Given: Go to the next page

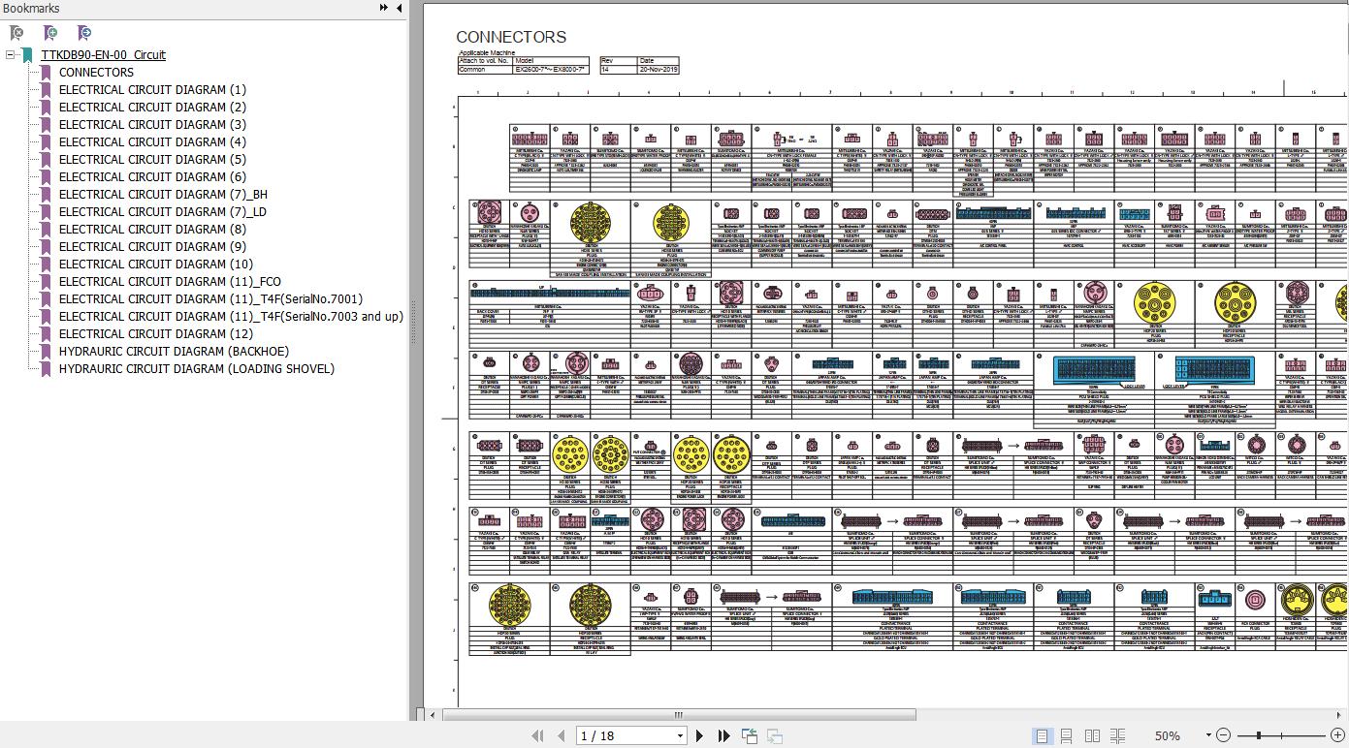Looking at the screenshot, I should click(x=699, y=736).
